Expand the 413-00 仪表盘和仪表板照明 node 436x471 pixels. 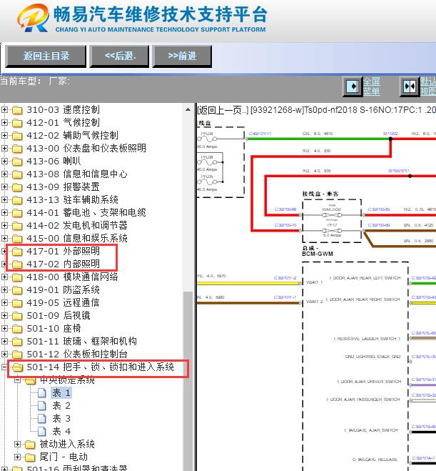pos(4,149)
